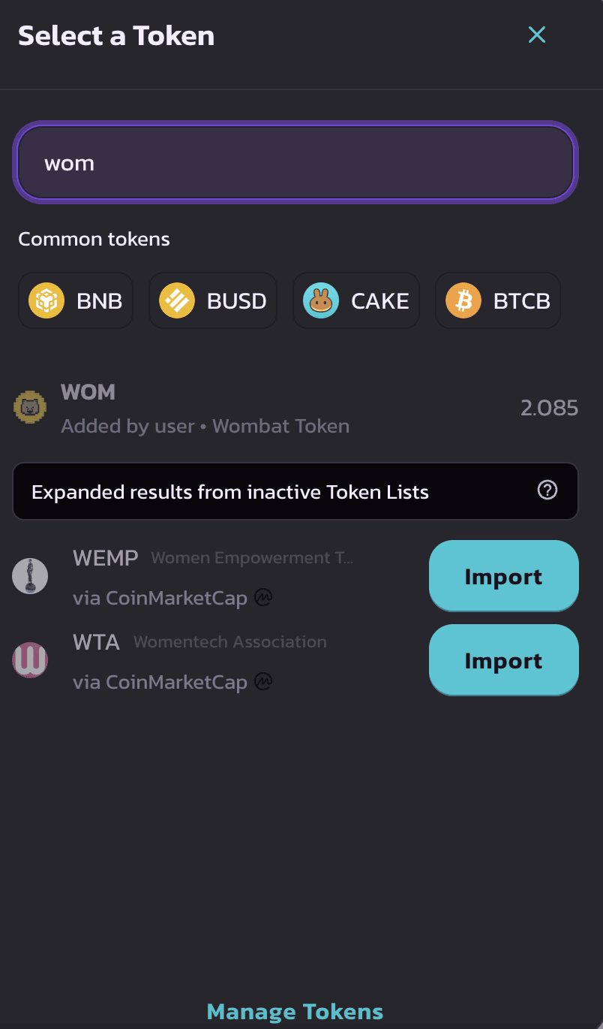603x1029 pixels.
Task: Click the WEMP token logo
Action: click(30, 577)
